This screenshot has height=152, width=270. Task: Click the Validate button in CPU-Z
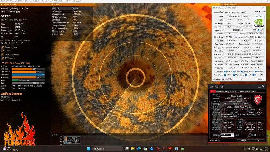[243, 140]
